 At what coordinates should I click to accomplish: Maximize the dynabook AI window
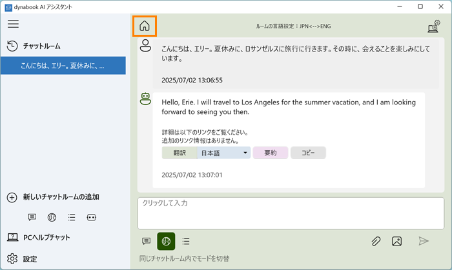(x=420, y=6)
